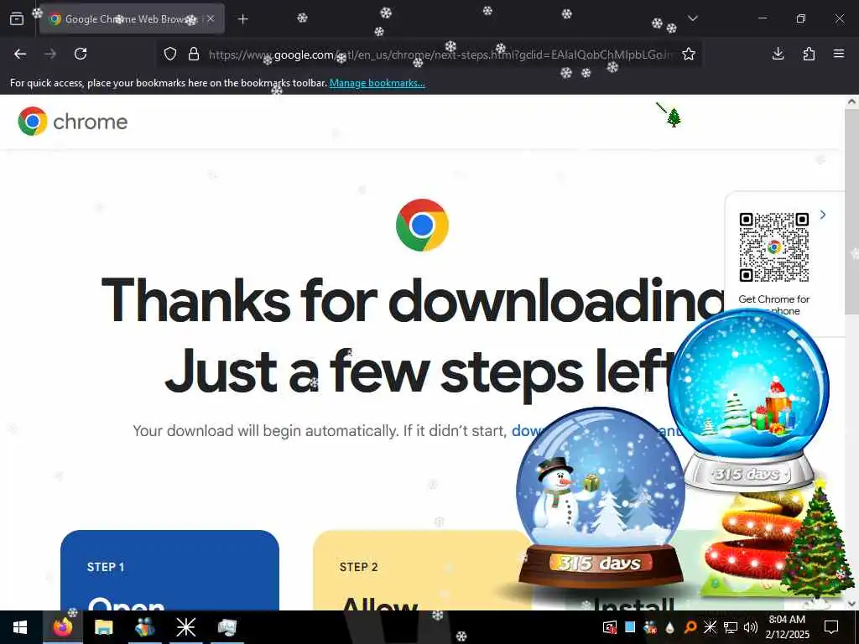Open the white snowflake app in taskbar
This screenshot has width=859, height=644.
pos(185,627)
